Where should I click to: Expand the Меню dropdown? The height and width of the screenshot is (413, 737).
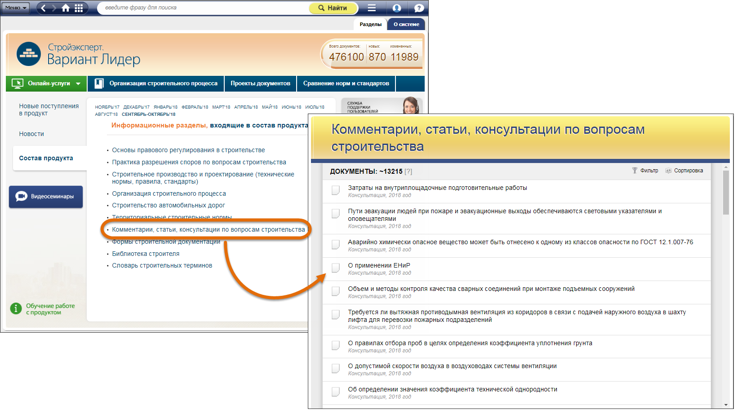click(x=16, y=8)
